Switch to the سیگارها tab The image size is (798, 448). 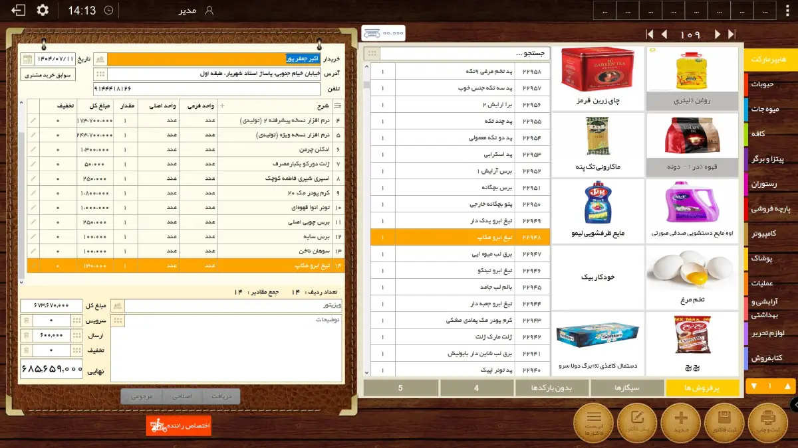627,388
